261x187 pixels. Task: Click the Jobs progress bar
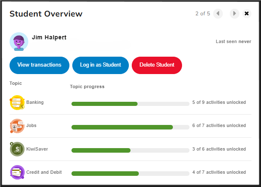[x=130, y=127]
